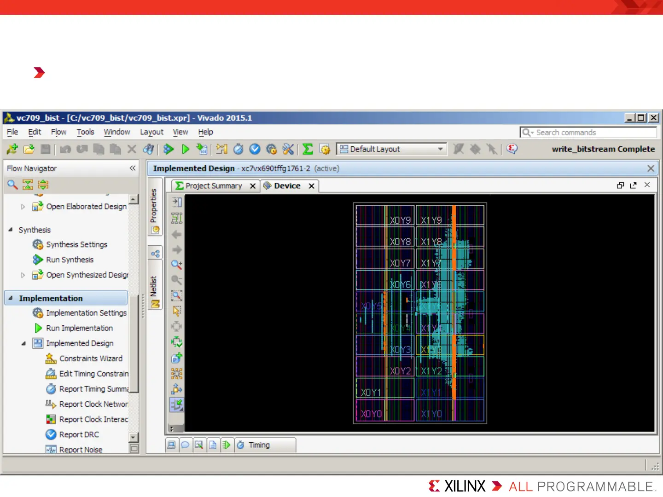Viewport: 663px width, 497px height.
Task: Open Implementation Settings
Action: (x=86, y=313)
